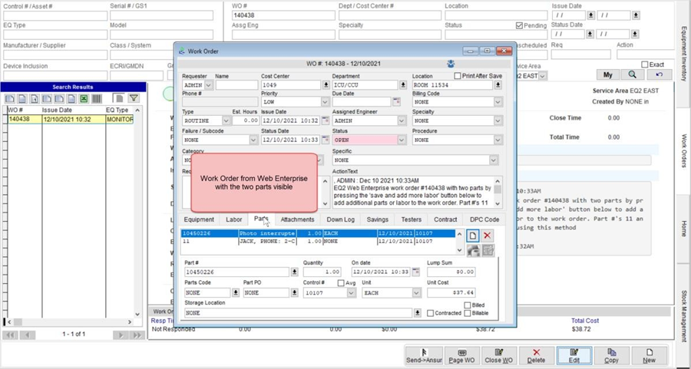Click the search magnifier button
The image size is (691, 369).
tap(632, 74)
